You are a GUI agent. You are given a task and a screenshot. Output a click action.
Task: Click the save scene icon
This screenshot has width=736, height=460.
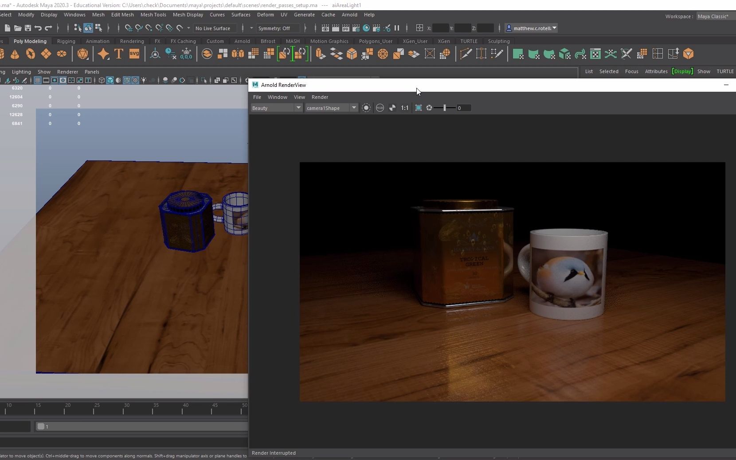coord(27,28)
